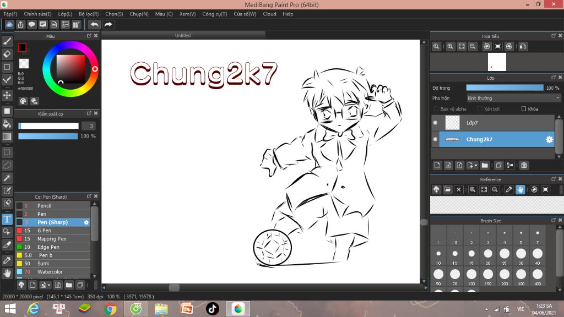Choose the G Pen brush

(44, 231)
